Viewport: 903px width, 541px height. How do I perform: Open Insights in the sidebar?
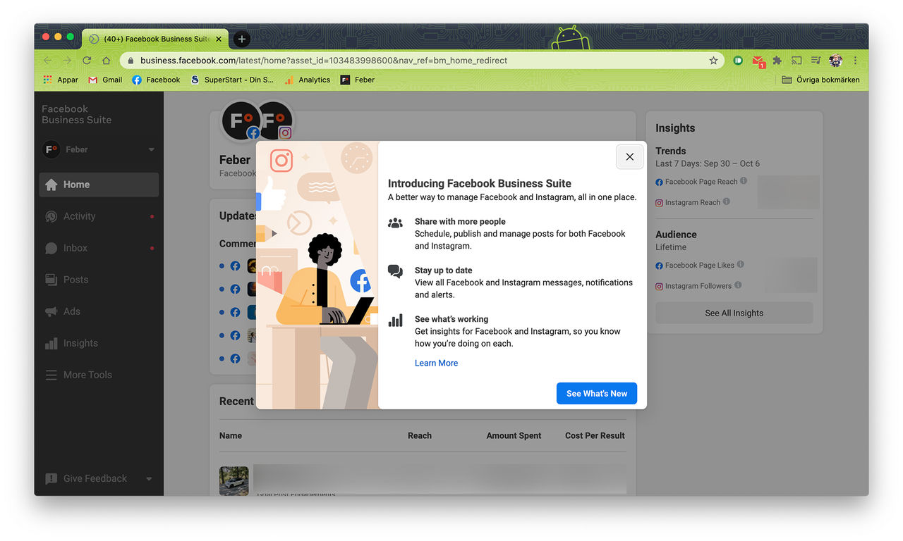99,343
